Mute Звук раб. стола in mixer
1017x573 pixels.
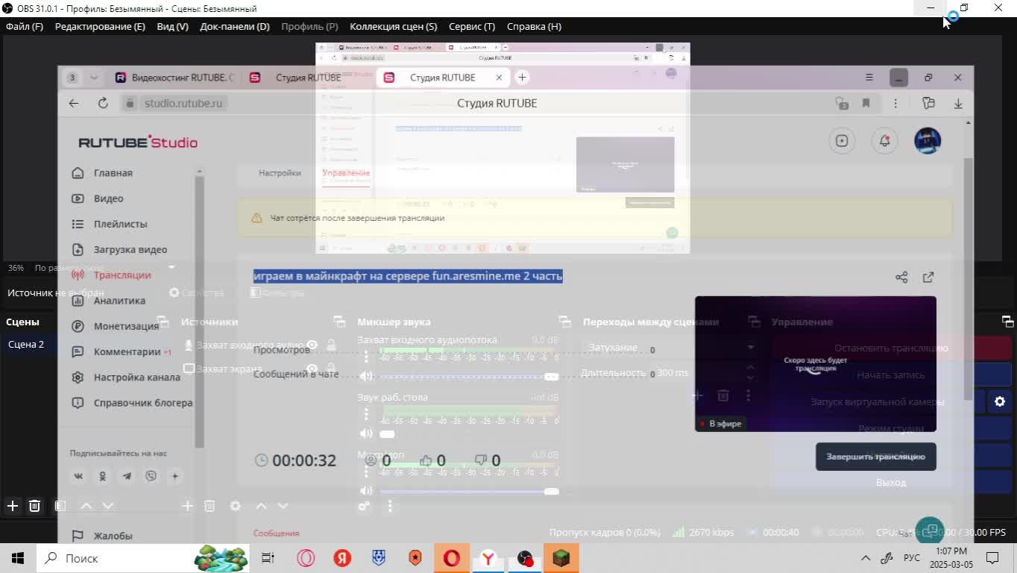(365, 433)
